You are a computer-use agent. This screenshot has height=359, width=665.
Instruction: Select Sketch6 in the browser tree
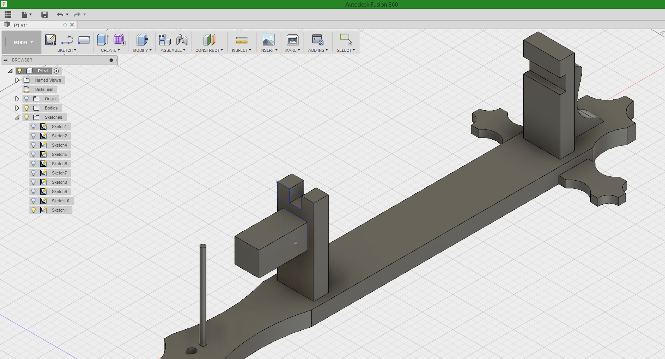pos(59,164)
